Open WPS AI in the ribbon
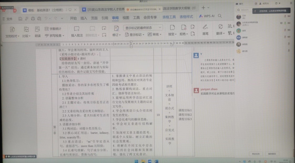 click(207, 16)
